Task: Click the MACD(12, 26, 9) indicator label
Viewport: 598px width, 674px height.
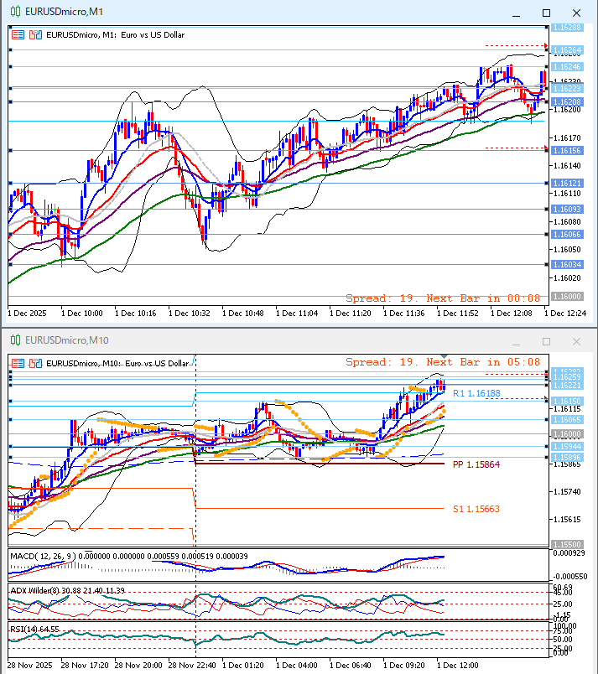Action: pos(39,557)
